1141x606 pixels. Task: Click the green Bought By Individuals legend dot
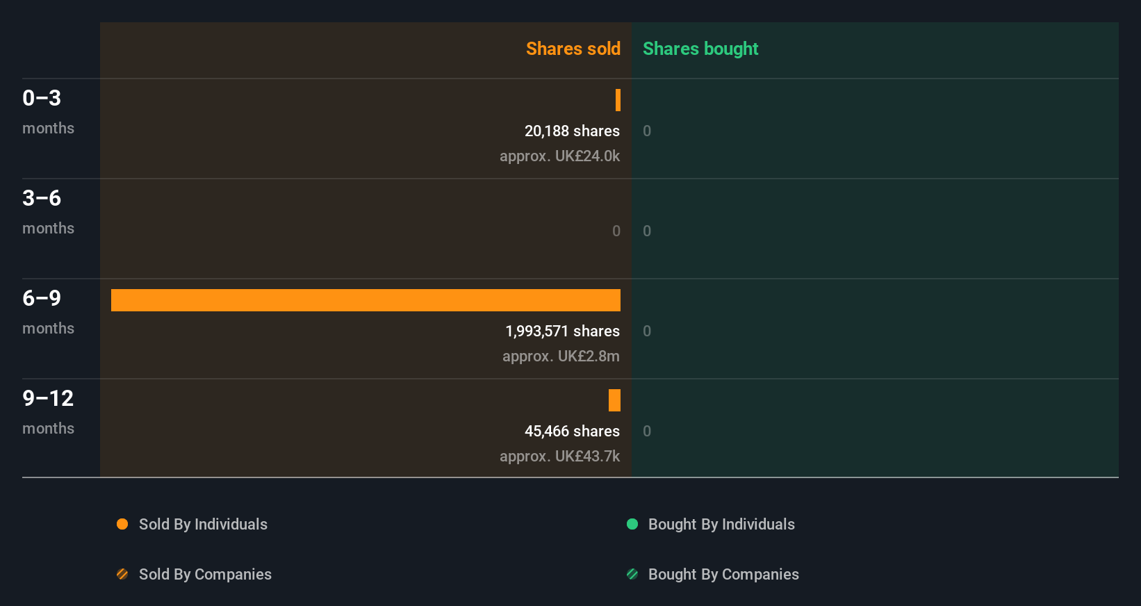pyautogui.click(x=632, y=524)
